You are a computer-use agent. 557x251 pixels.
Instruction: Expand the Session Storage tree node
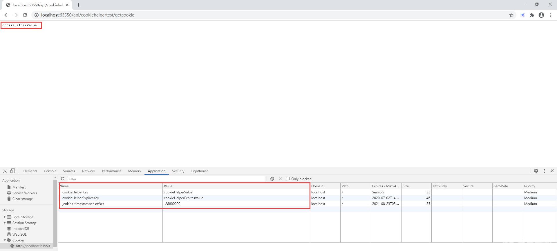5,223
